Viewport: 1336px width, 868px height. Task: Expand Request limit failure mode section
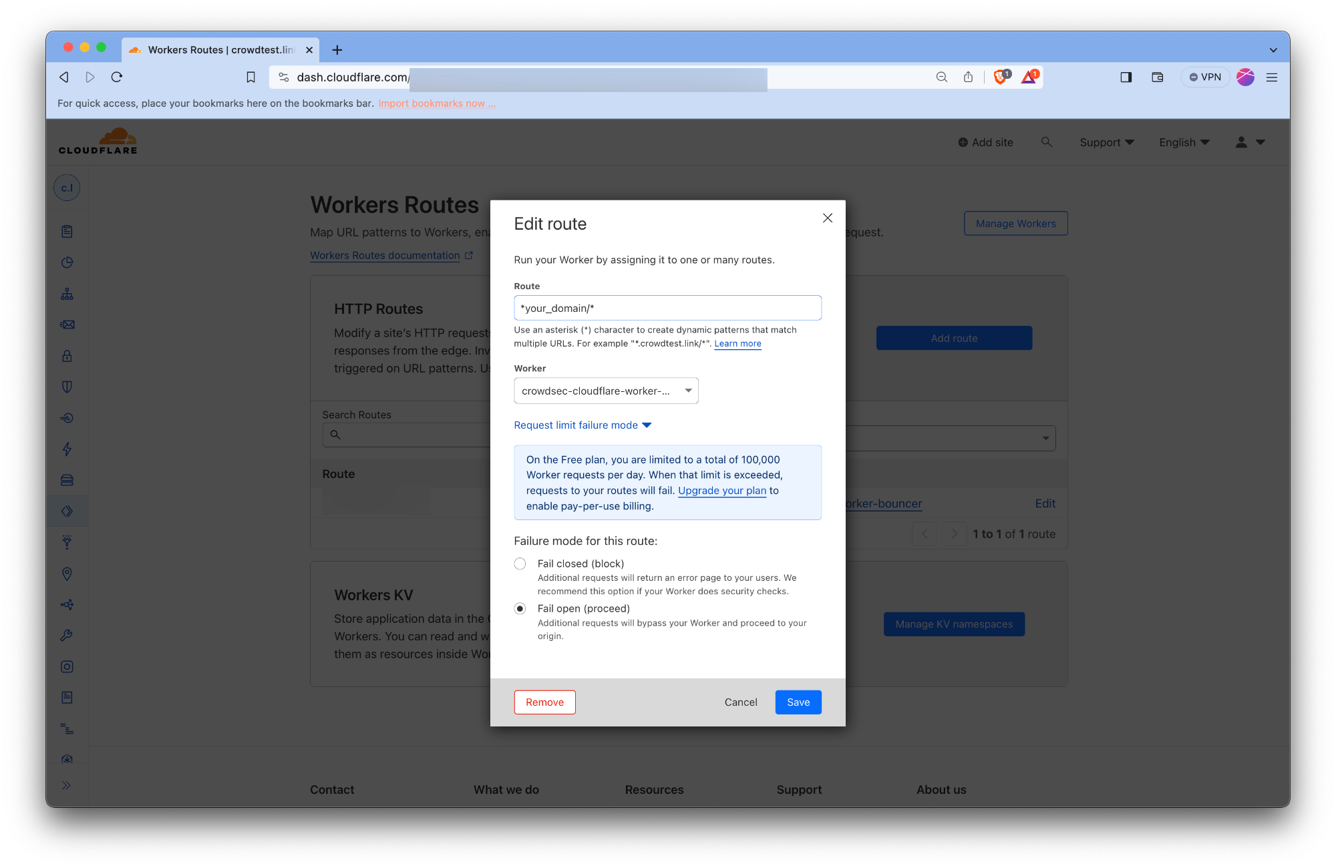click(582, 424)
